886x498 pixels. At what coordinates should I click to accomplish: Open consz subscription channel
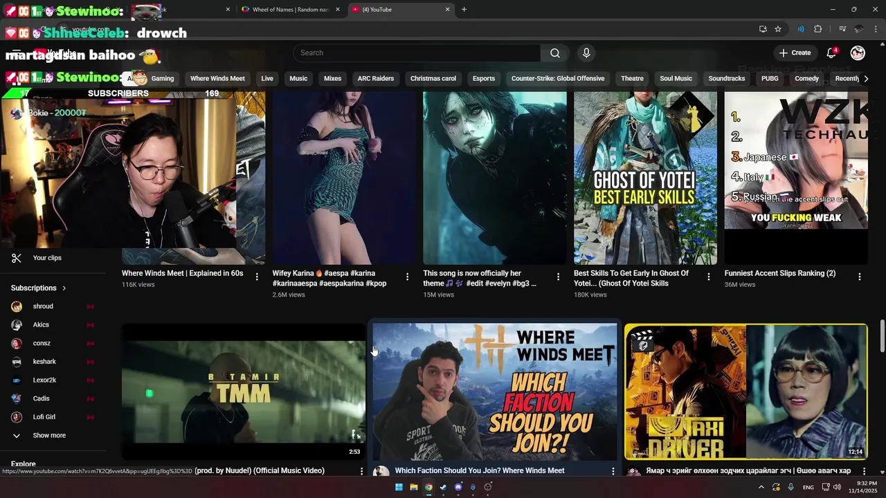tap(42, 343)
